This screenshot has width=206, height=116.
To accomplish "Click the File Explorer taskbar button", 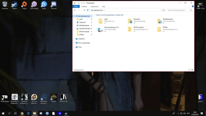I will 35,113.
